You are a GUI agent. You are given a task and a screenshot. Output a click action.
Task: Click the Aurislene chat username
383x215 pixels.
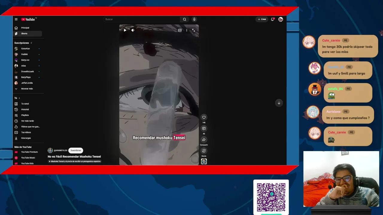(x=333, y=112)
